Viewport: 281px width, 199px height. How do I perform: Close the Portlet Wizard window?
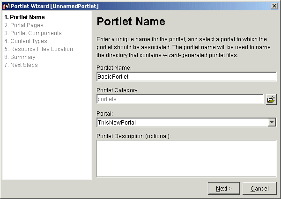click(274, 6)
